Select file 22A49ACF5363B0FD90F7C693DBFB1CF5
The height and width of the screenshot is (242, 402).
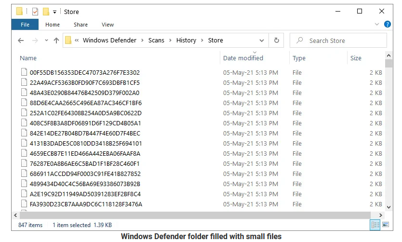pyautogui.click(x=85, y=83)
